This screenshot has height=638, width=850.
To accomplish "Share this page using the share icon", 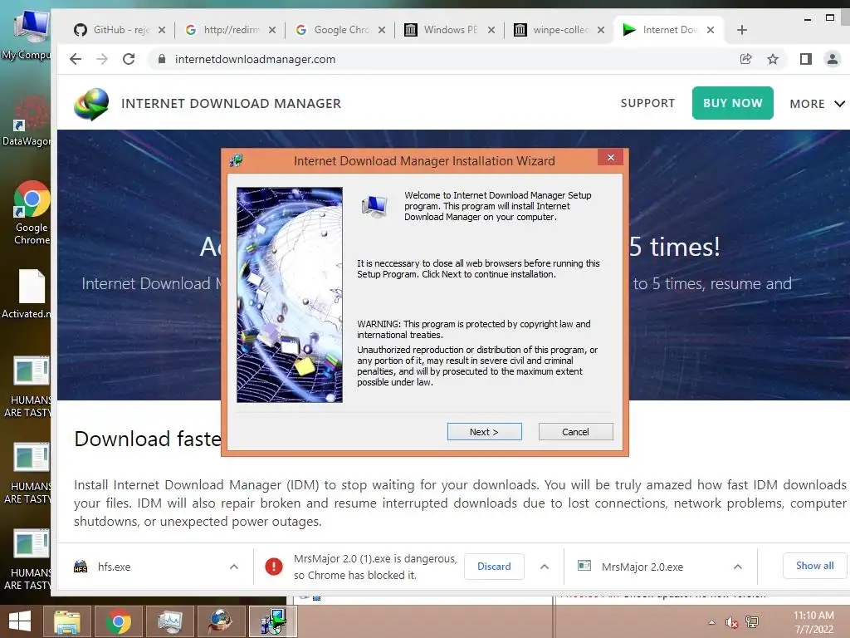I will pyautogui.click(x=746, y=59).
